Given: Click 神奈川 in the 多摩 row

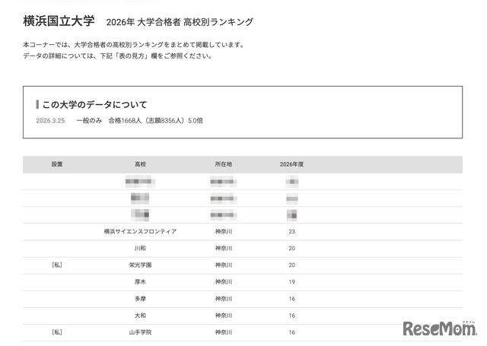Looking at the screenshot, I should [x=224, y=299].
